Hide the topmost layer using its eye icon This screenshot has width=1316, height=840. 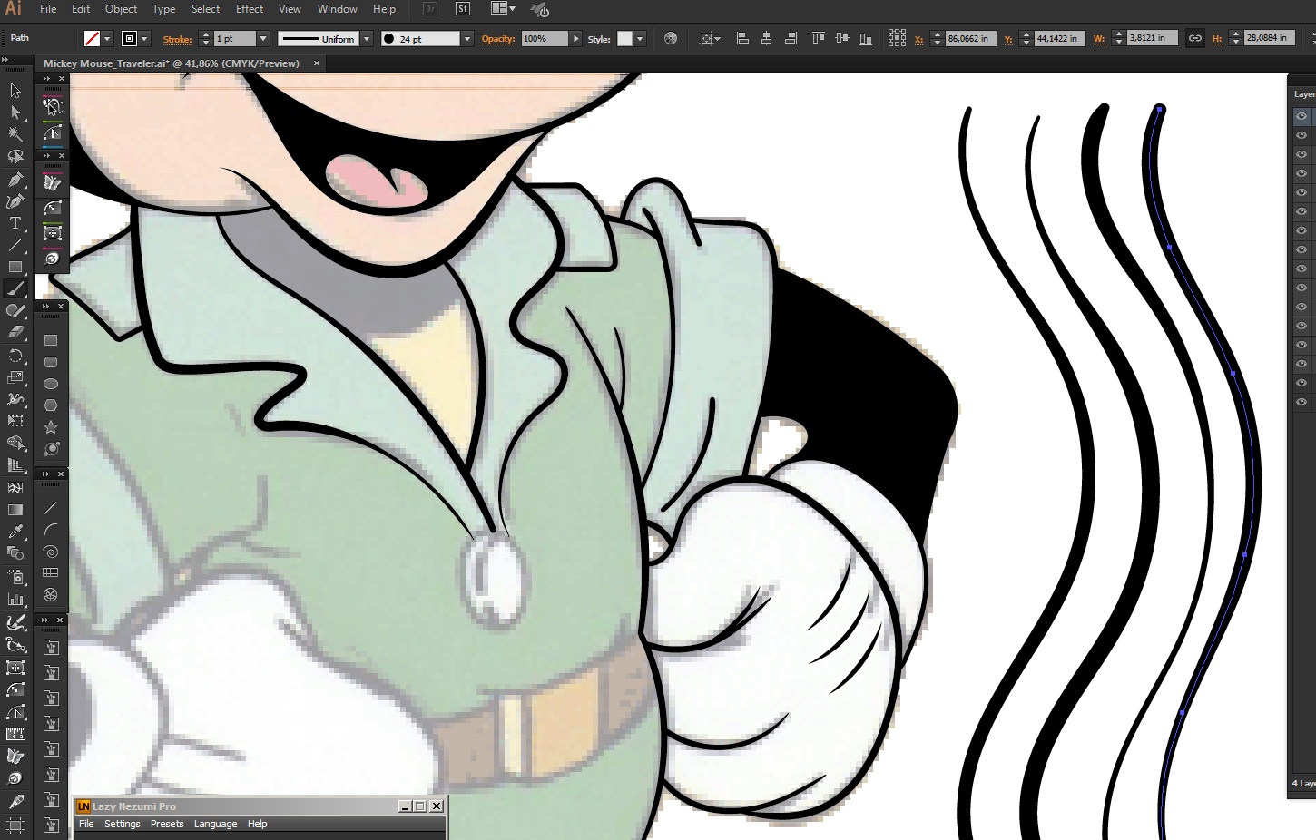click(1301, 116)
